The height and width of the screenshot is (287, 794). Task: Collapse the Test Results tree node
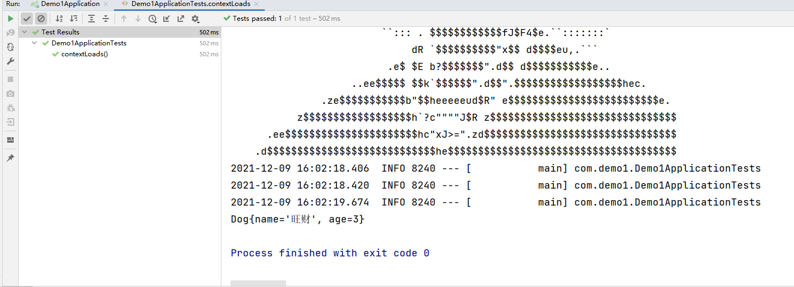[x=24, y=32]
